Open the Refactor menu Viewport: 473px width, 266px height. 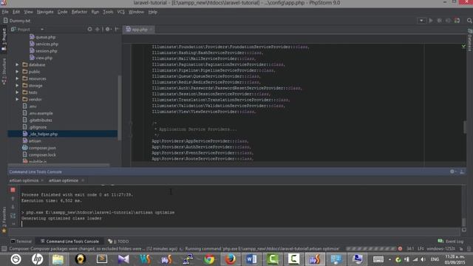click(79, 12)
